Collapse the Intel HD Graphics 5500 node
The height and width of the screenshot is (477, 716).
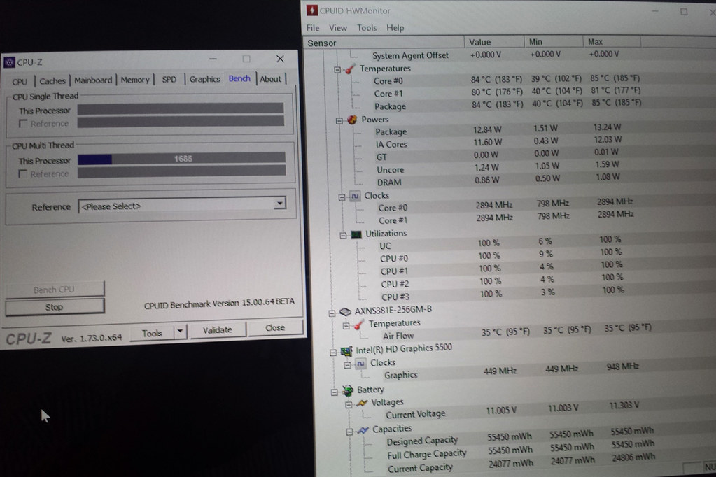pos(333,353)
